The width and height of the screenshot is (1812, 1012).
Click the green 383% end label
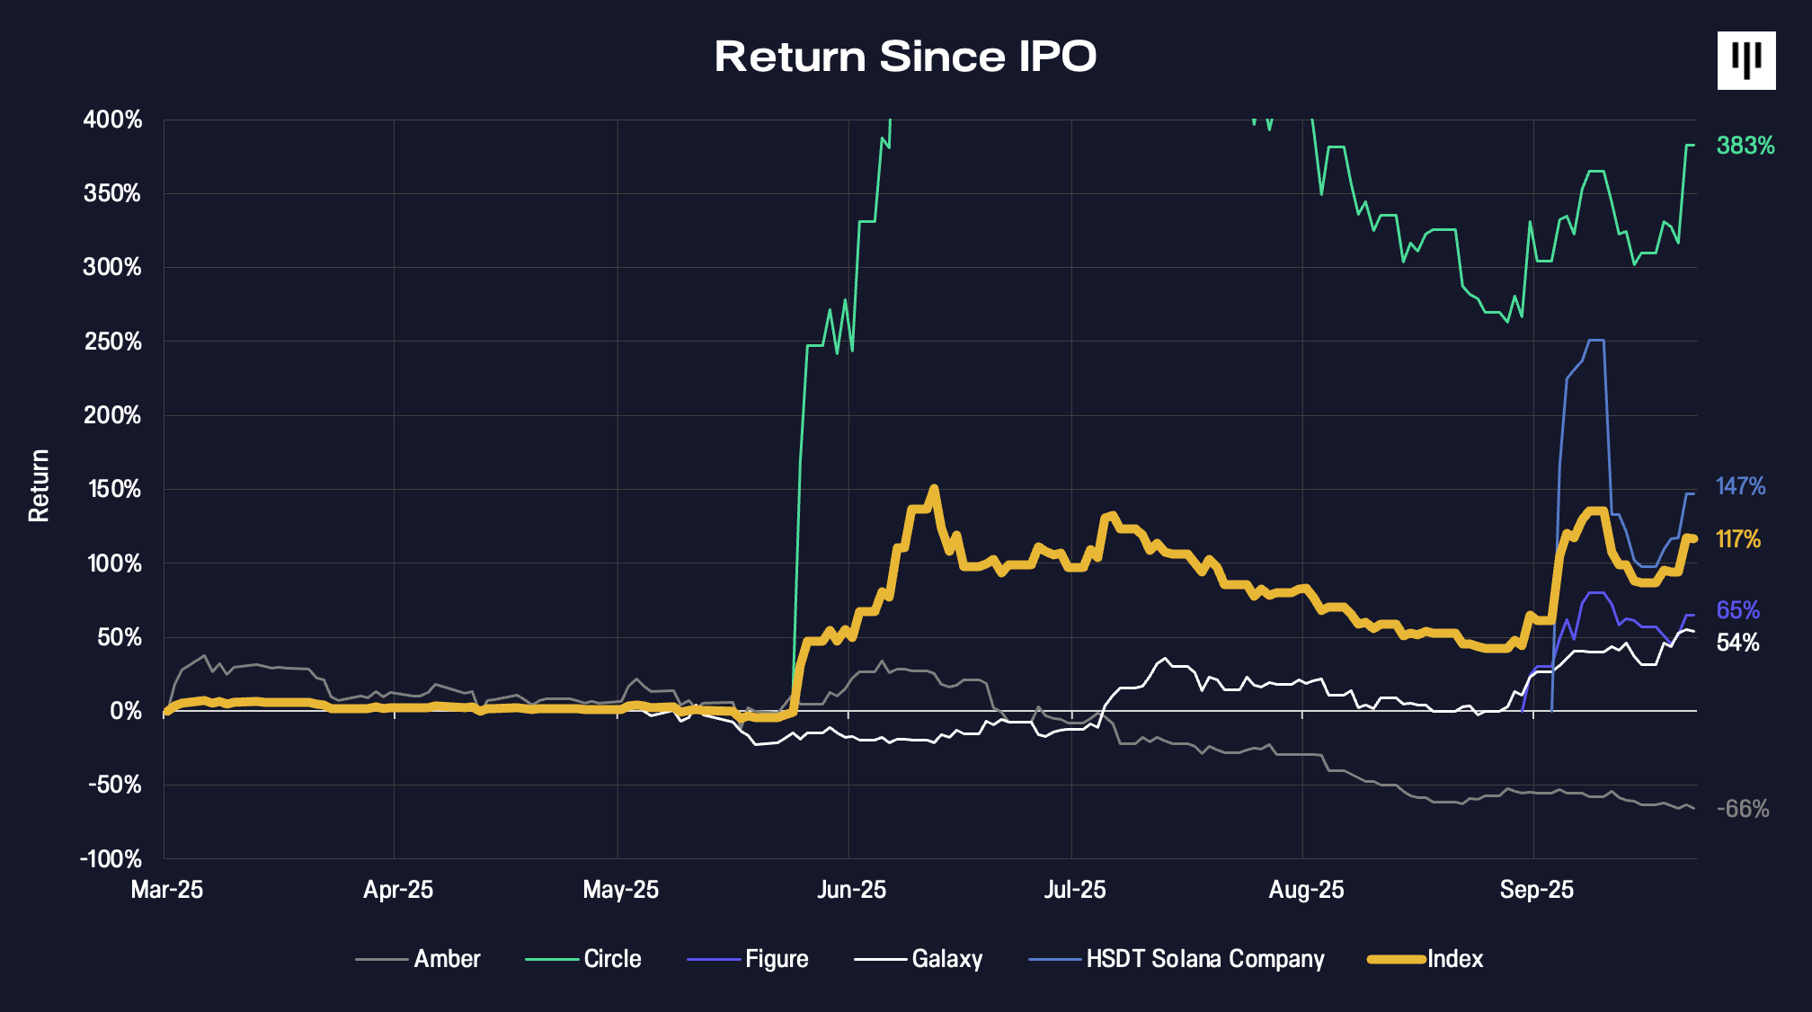1745,146
